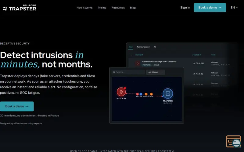Click the FTP event dot
Viewport: 244px width, 152px height.
pyautogui.click(x=137, y=94)
